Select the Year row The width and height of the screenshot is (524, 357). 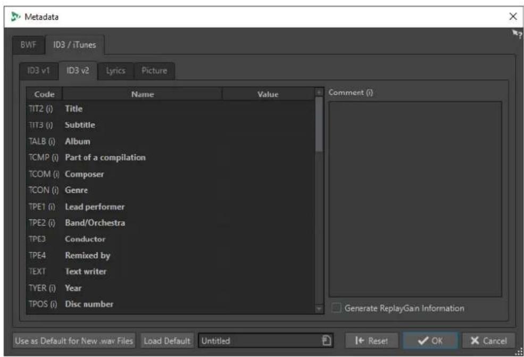171,288
